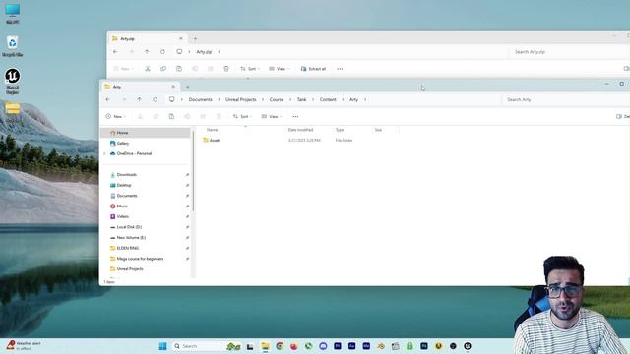Image resolution: width=630 pixels, height=354 pixels.
Task: Unpin Downloads using its pin icon
Action: tap(187, 175)
